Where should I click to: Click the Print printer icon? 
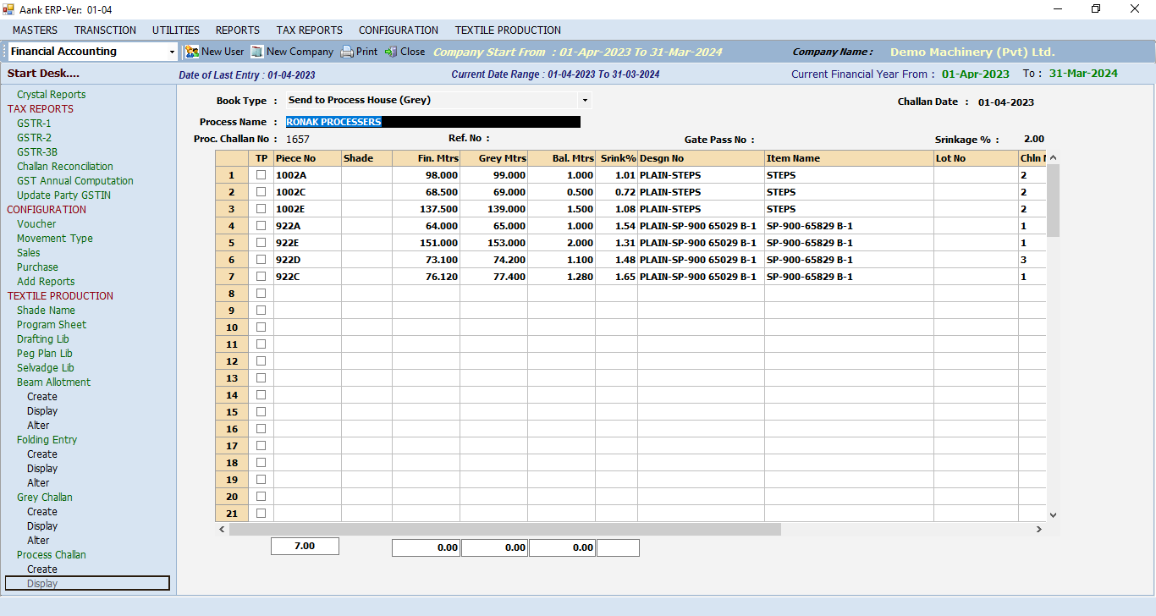[x=347, y=52]
